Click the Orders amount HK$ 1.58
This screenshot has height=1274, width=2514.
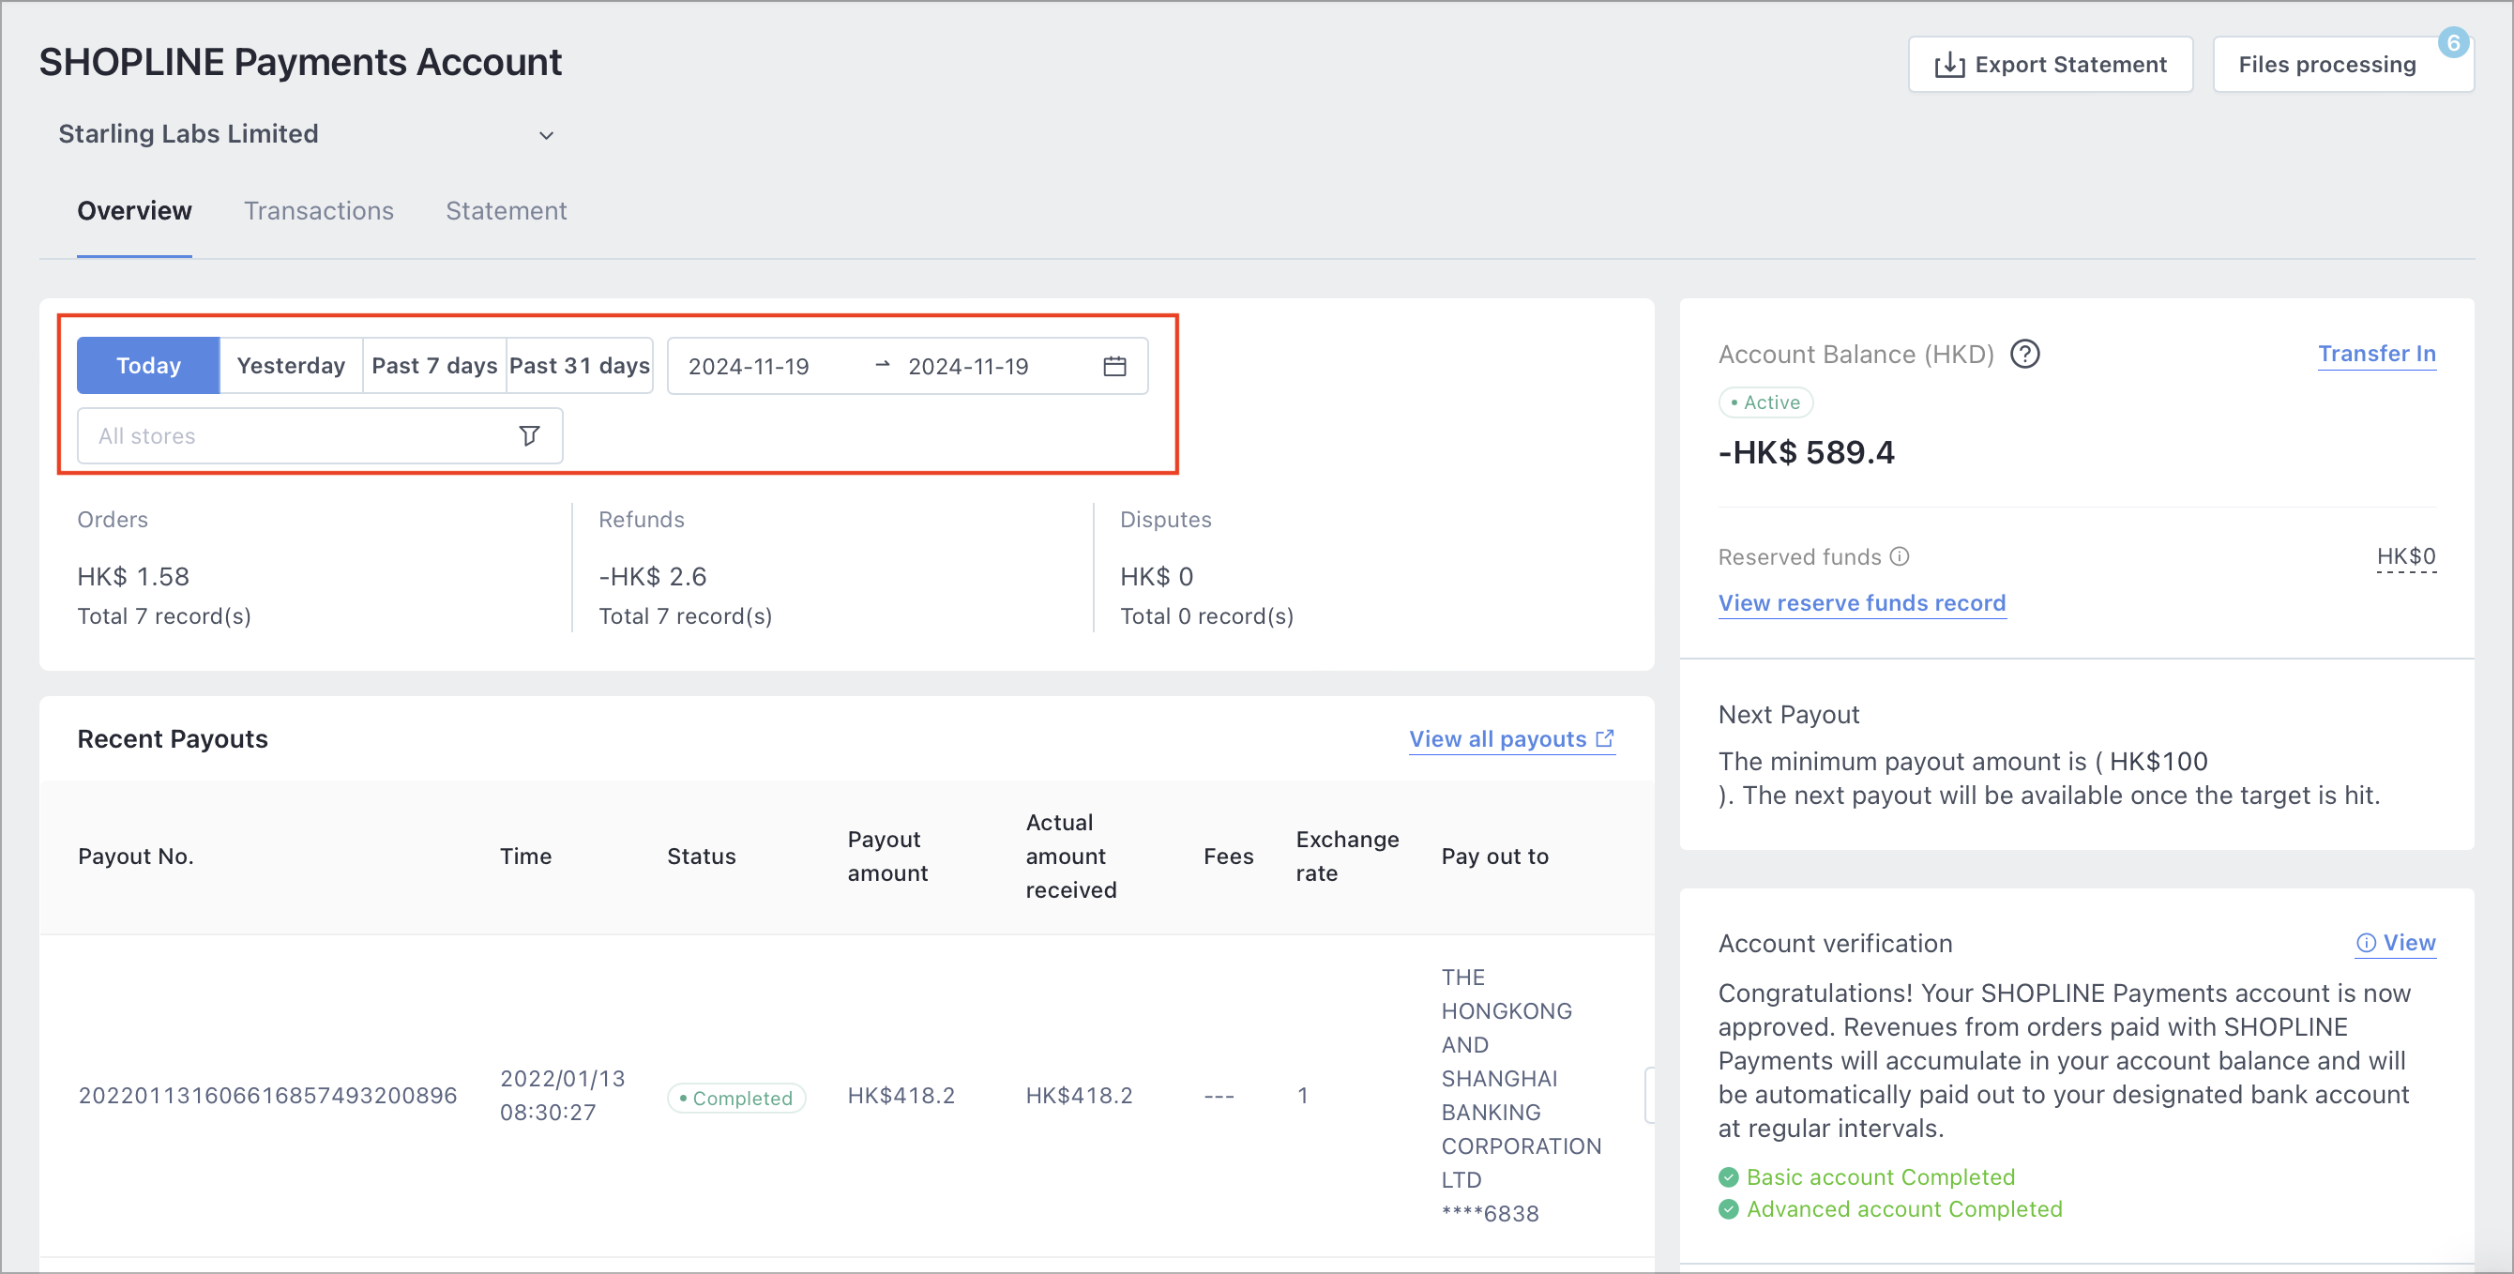(x=134, y=577)
